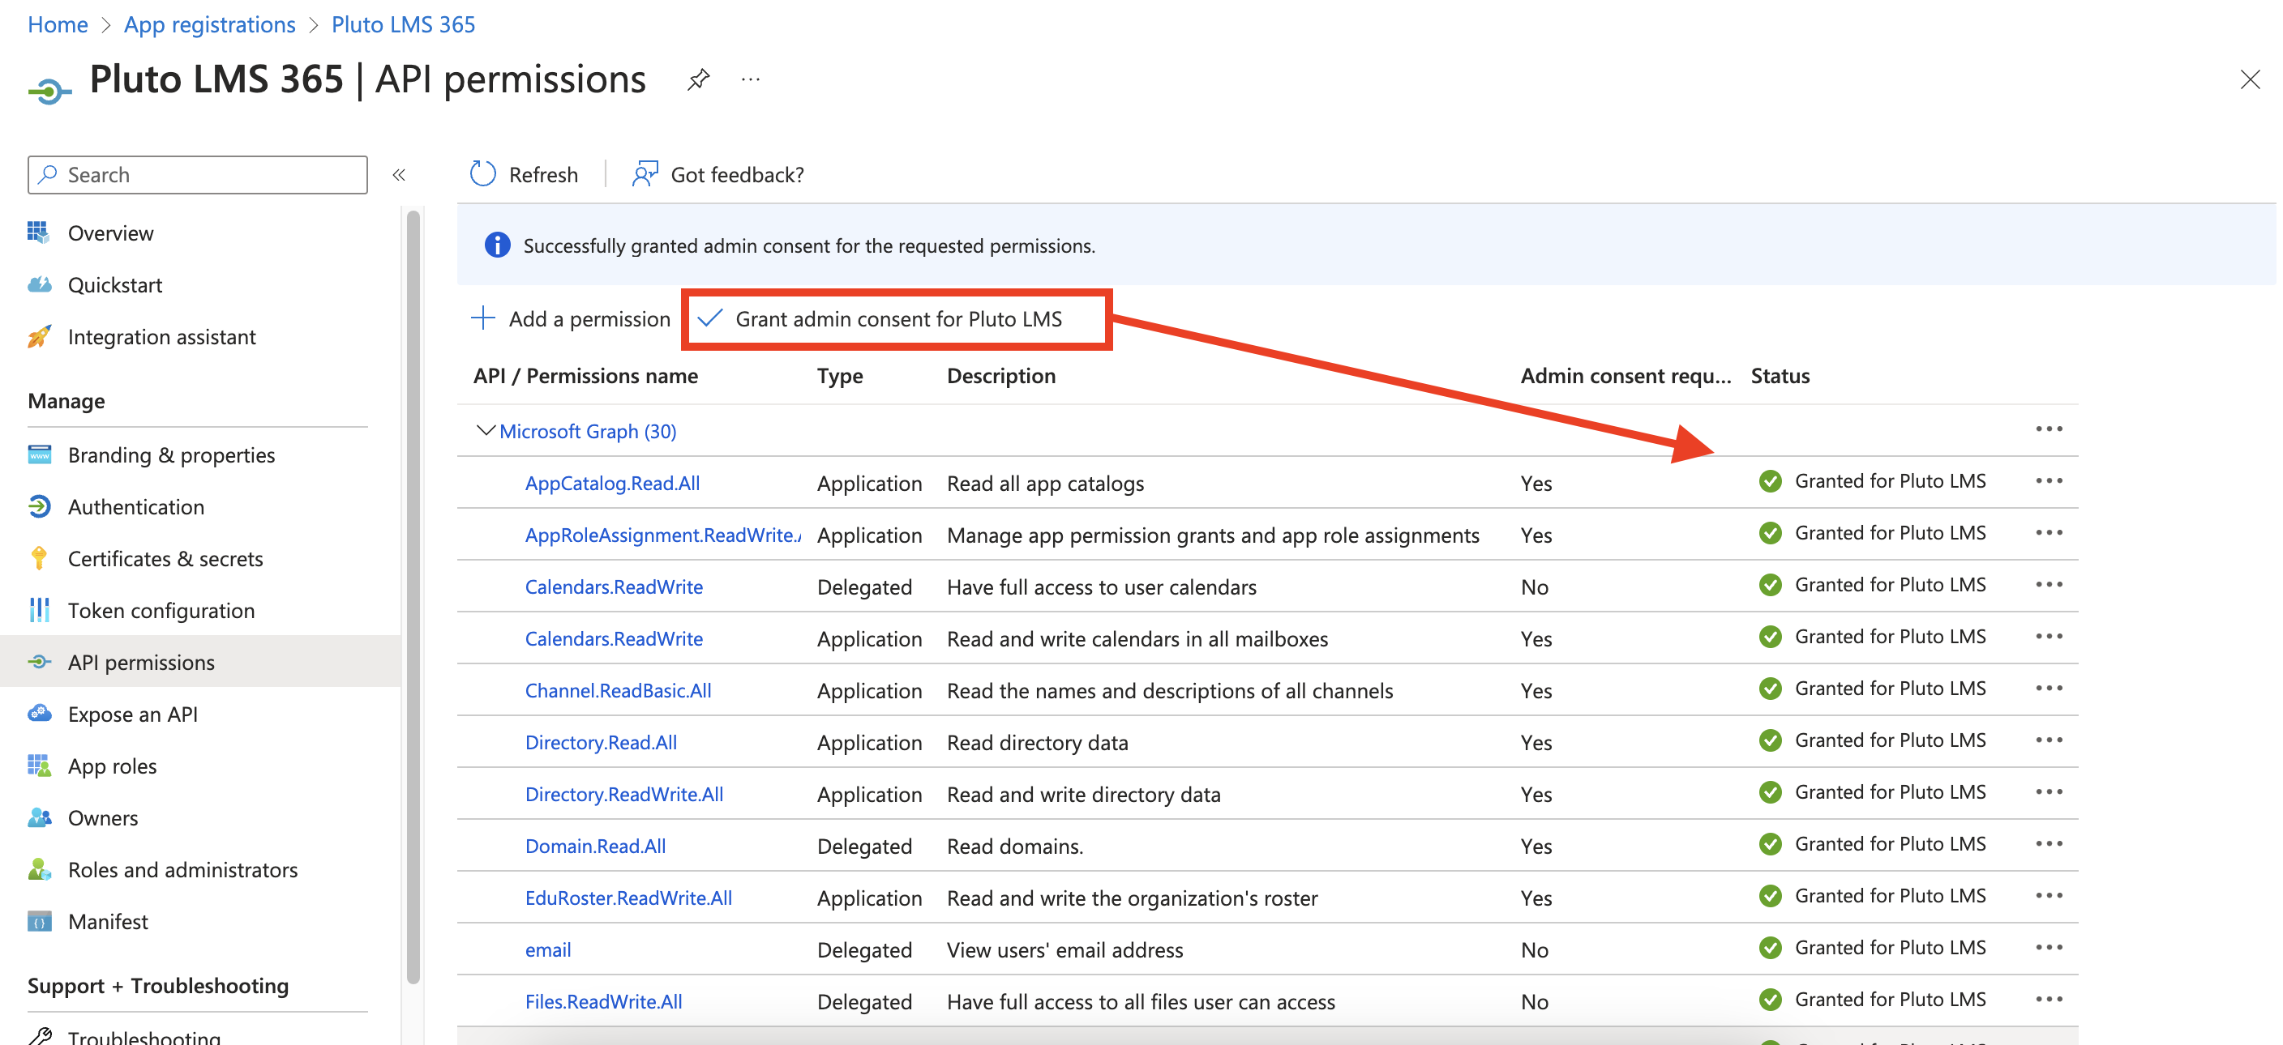Open the Overview page
The width and height of the screenshot is (2283, 1045).
pyautogui.click(x=111, y=233)
